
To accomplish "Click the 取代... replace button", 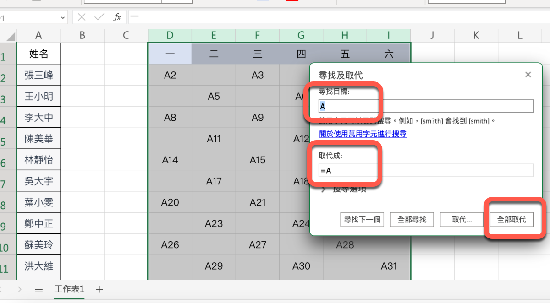I will point(462,220).
